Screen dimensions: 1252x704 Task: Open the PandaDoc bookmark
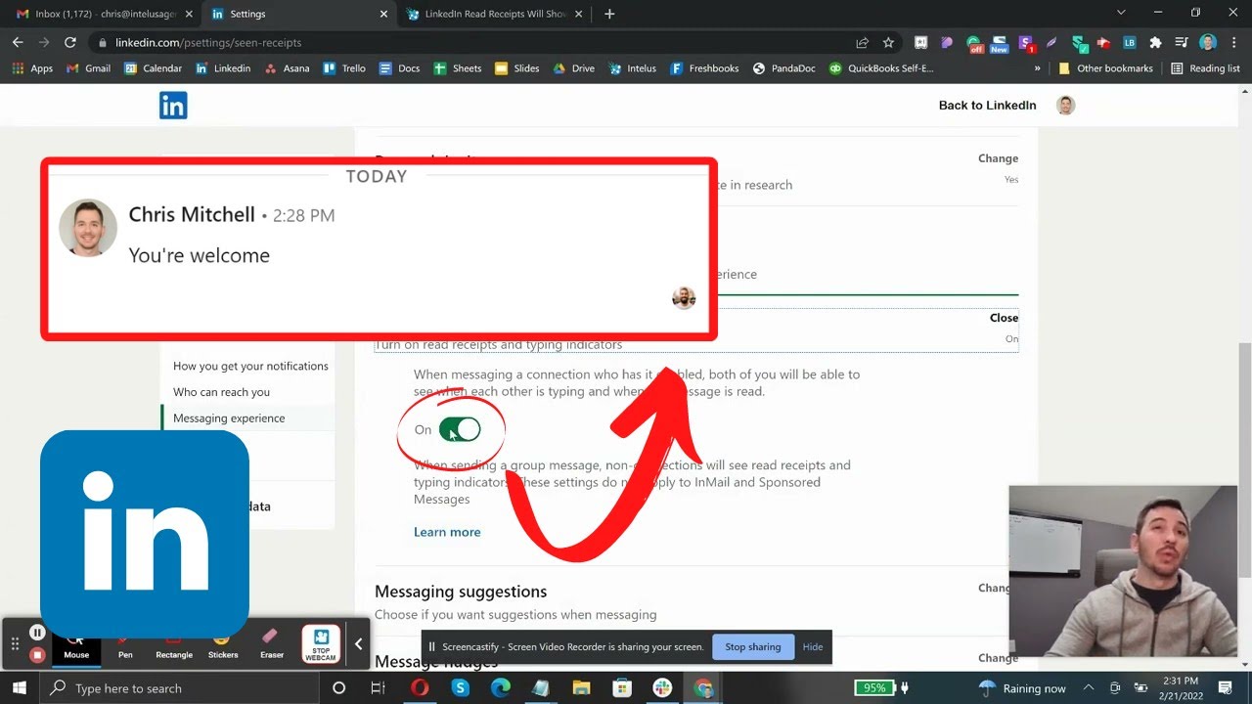pyautogui.click(x=783, y=68)
